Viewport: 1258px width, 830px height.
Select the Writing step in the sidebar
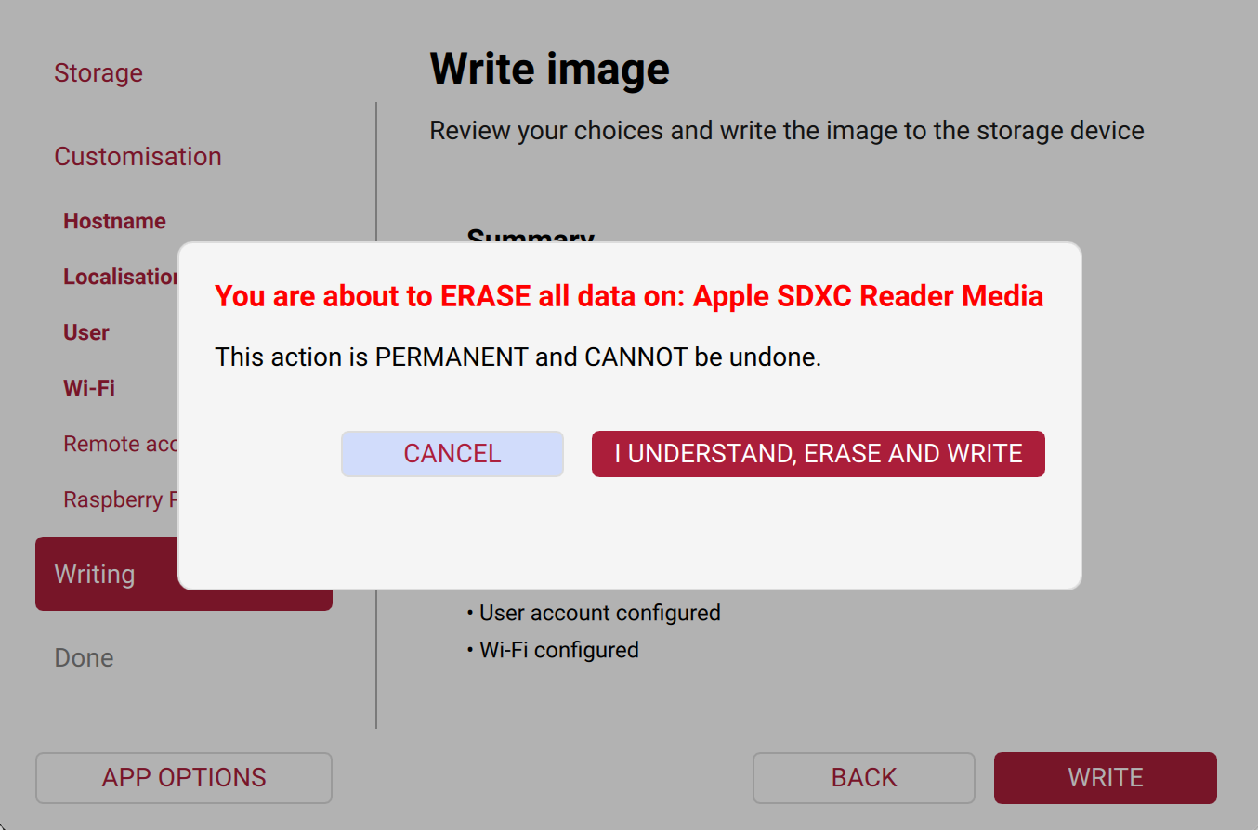(x=95, y=574)
